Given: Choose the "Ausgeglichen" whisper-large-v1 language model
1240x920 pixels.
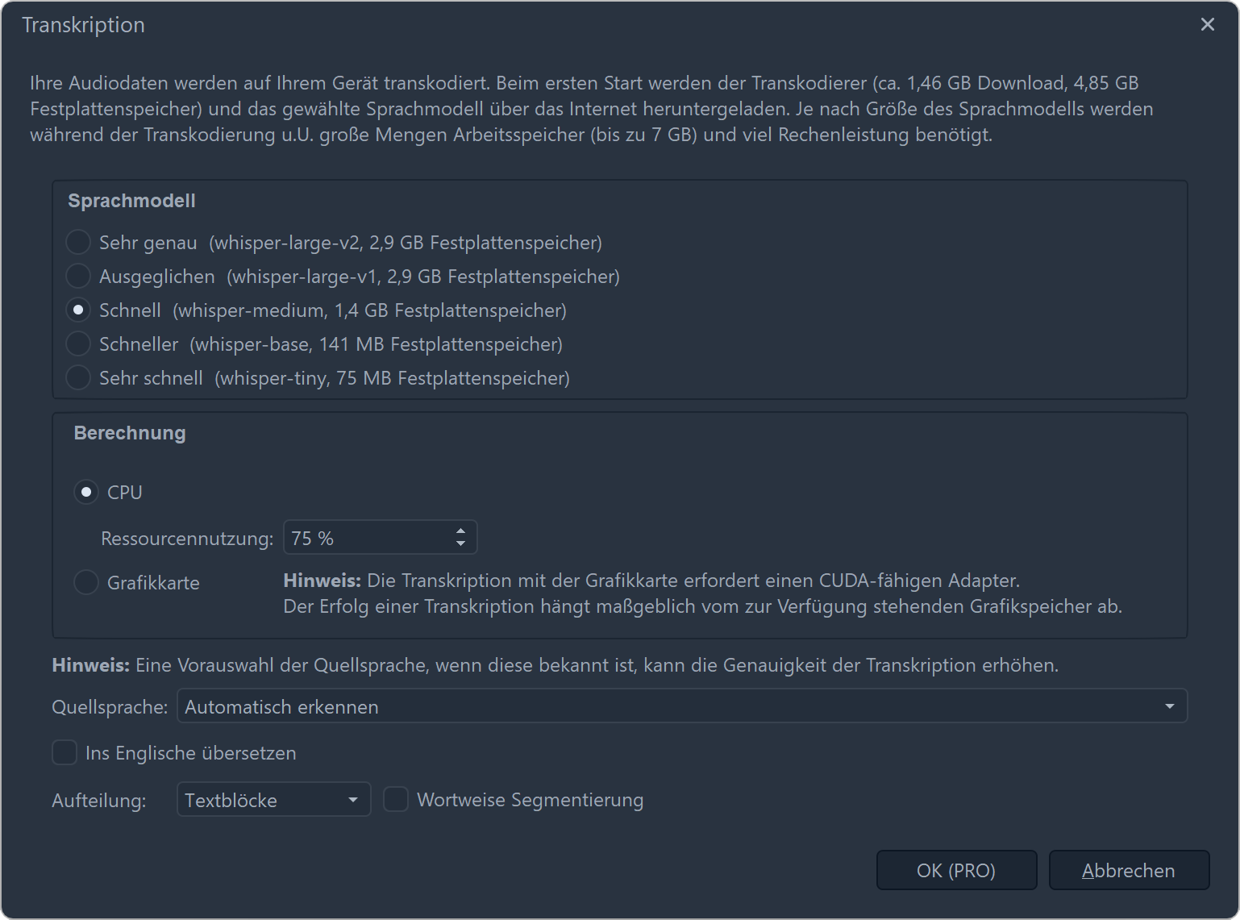Looking at the screenshot, I should click(78, 276).
